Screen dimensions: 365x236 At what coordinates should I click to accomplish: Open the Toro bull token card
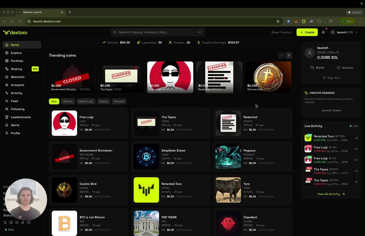click(x=253, y=190)
